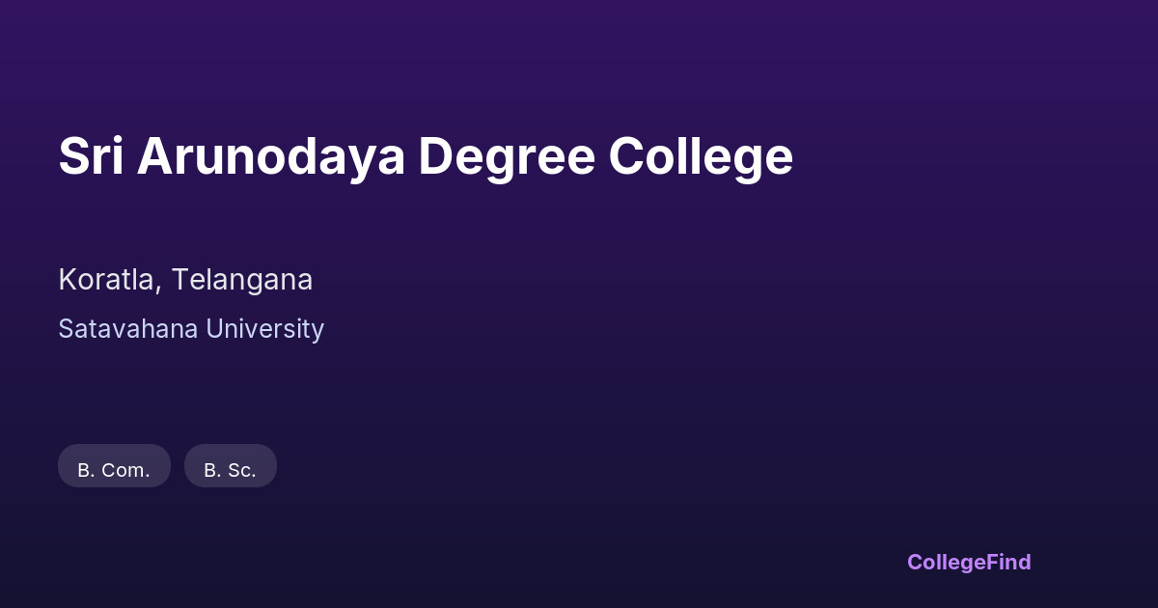Screen dimensions: 1158x608
Task: Click the word College in the main heading
Action: (x=700, y=156)
